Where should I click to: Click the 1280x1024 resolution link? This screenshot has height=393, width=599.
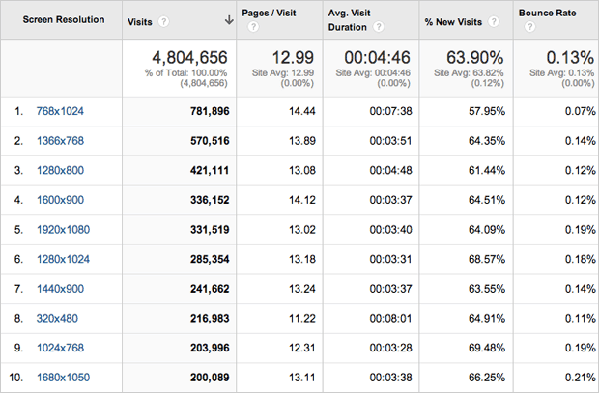[63, 259]
